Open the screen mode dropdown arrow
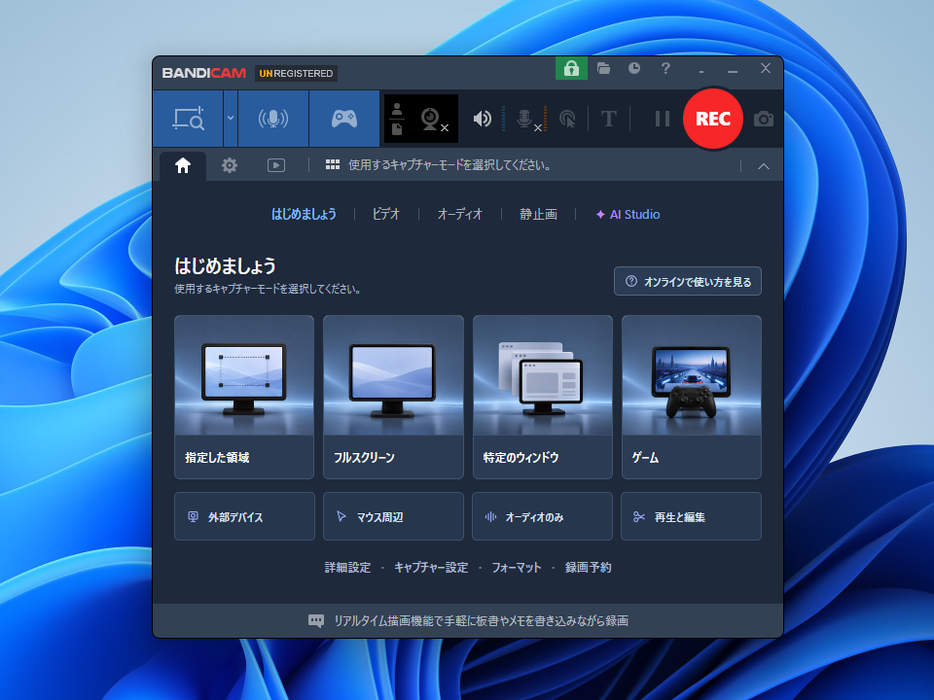The width and height of the screenshot is (934, 700). [231, 119]
